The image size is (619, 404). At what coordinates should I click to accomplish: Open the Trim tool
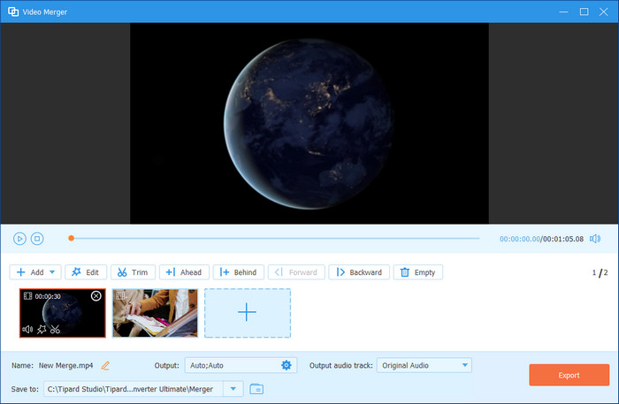pyautogui.click(x=133, y=272)
